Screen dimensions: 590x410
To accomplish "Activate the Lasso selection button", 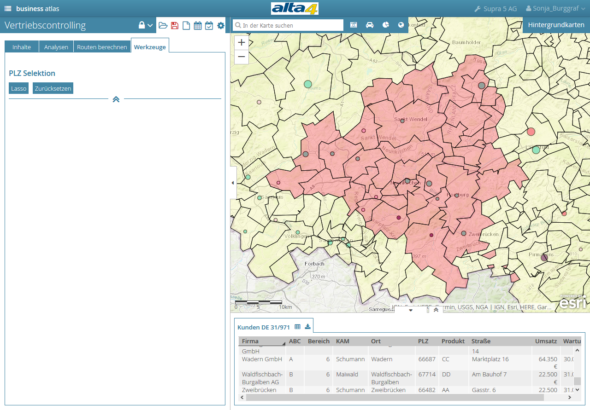I will (x=19, y=88).
